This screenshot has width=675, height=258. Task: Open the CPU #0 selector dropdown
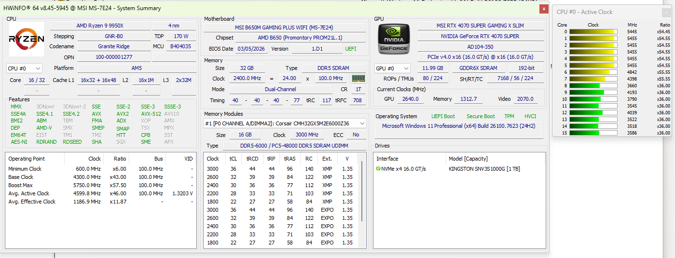click(x=24, y=68)
